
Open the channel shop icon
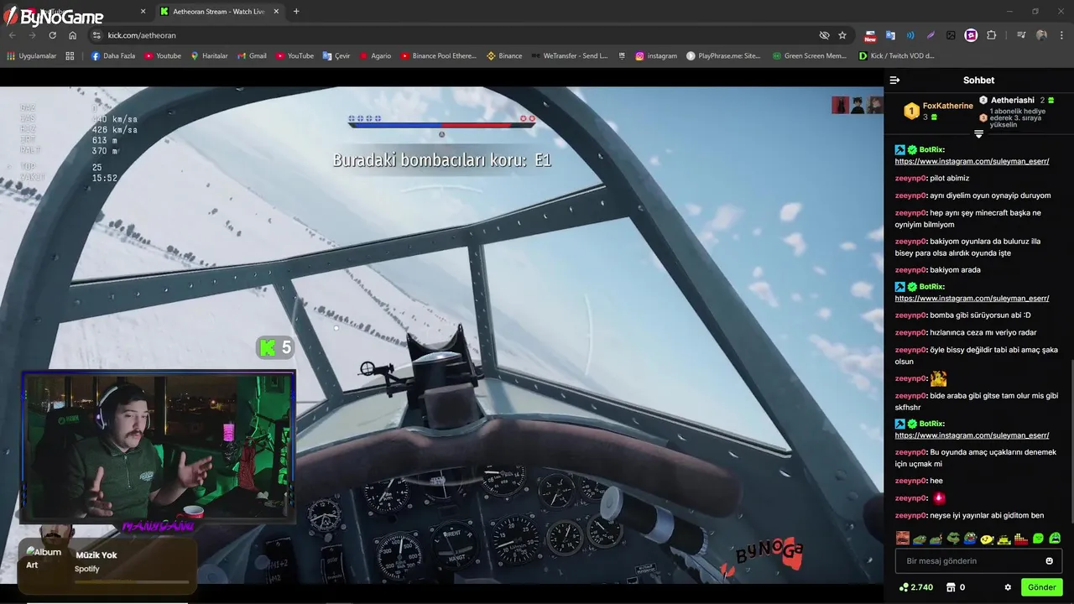(951, 587)
